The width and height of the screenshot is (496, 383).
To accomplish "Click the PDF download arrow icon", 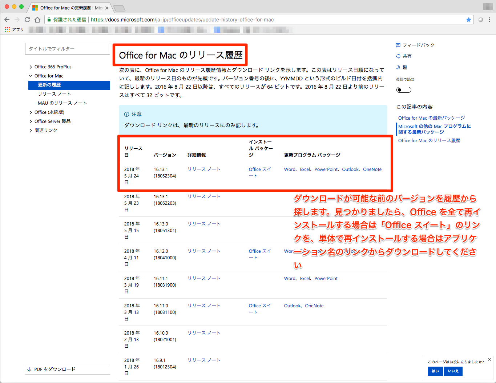I will click(x=29, y=369).
